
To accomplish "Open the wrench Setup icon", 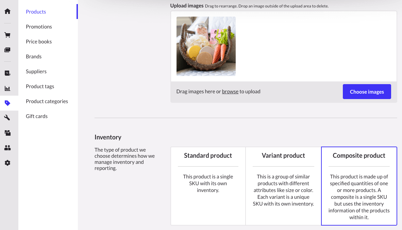I will click(x=7, y=118).
